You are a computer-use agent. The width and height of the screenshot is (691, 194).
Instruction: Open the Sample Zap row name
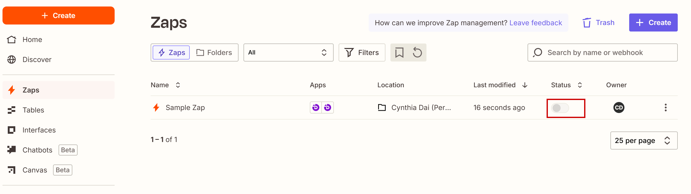point(185,107)
